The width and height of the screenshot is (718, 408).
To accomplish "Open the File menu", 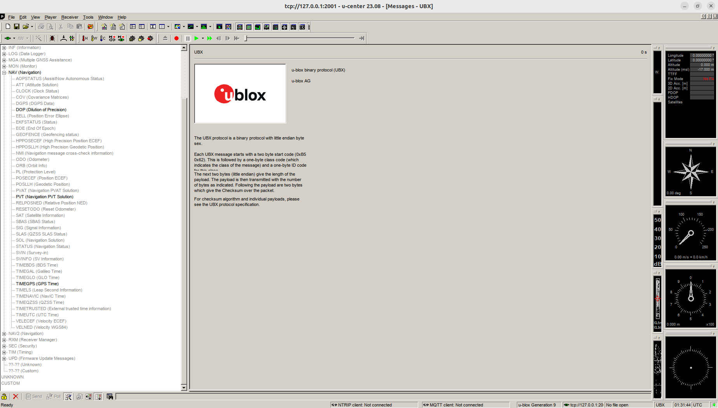I will [x=11, y=17].
